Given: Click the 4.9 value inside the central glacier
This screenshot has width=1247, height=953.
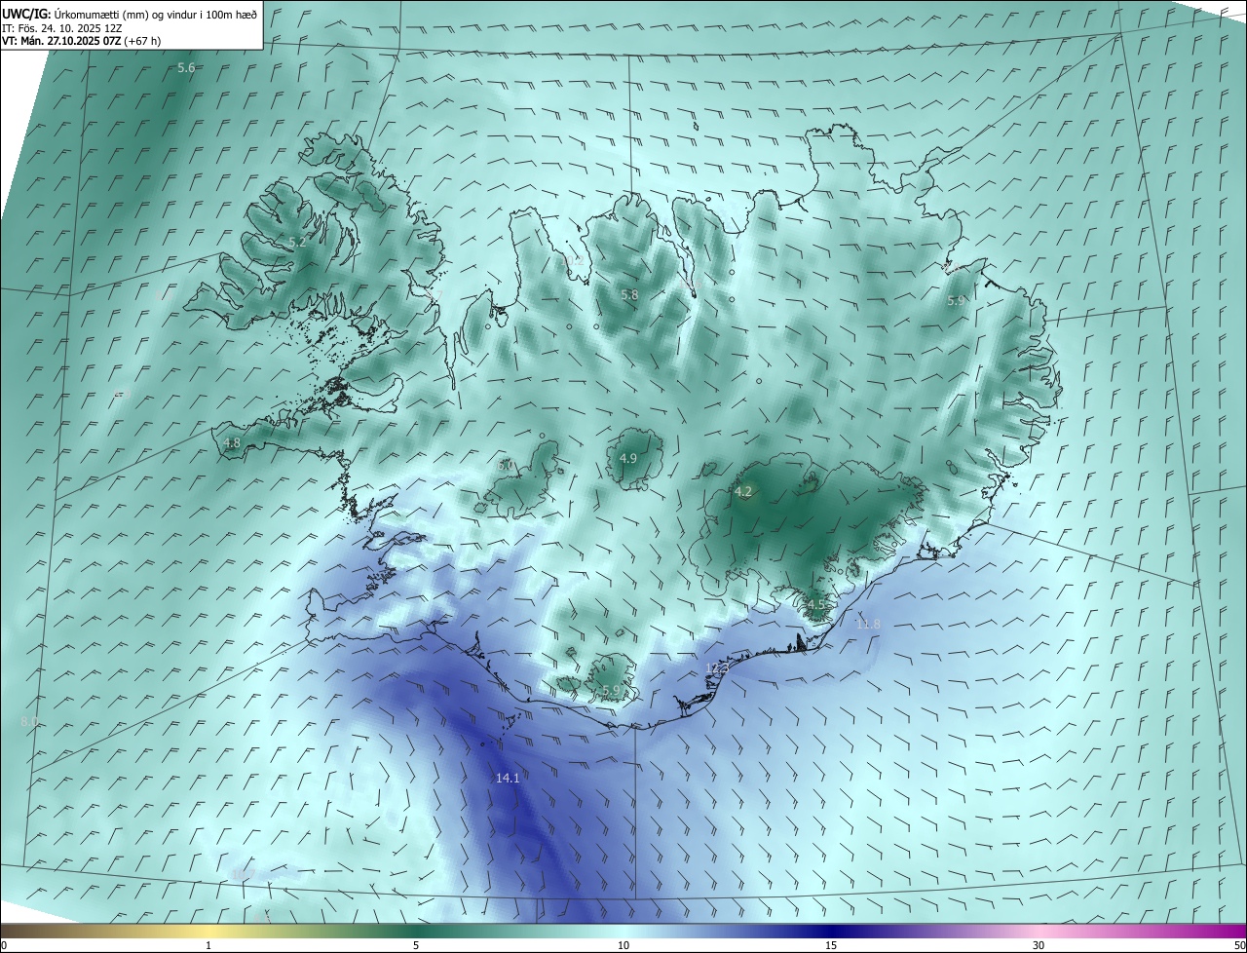Looking at the screenshot, I should coord(628,459).
